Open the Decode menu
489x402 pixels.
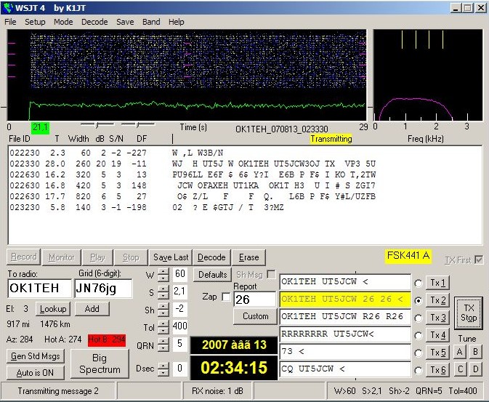click(94, 22)
